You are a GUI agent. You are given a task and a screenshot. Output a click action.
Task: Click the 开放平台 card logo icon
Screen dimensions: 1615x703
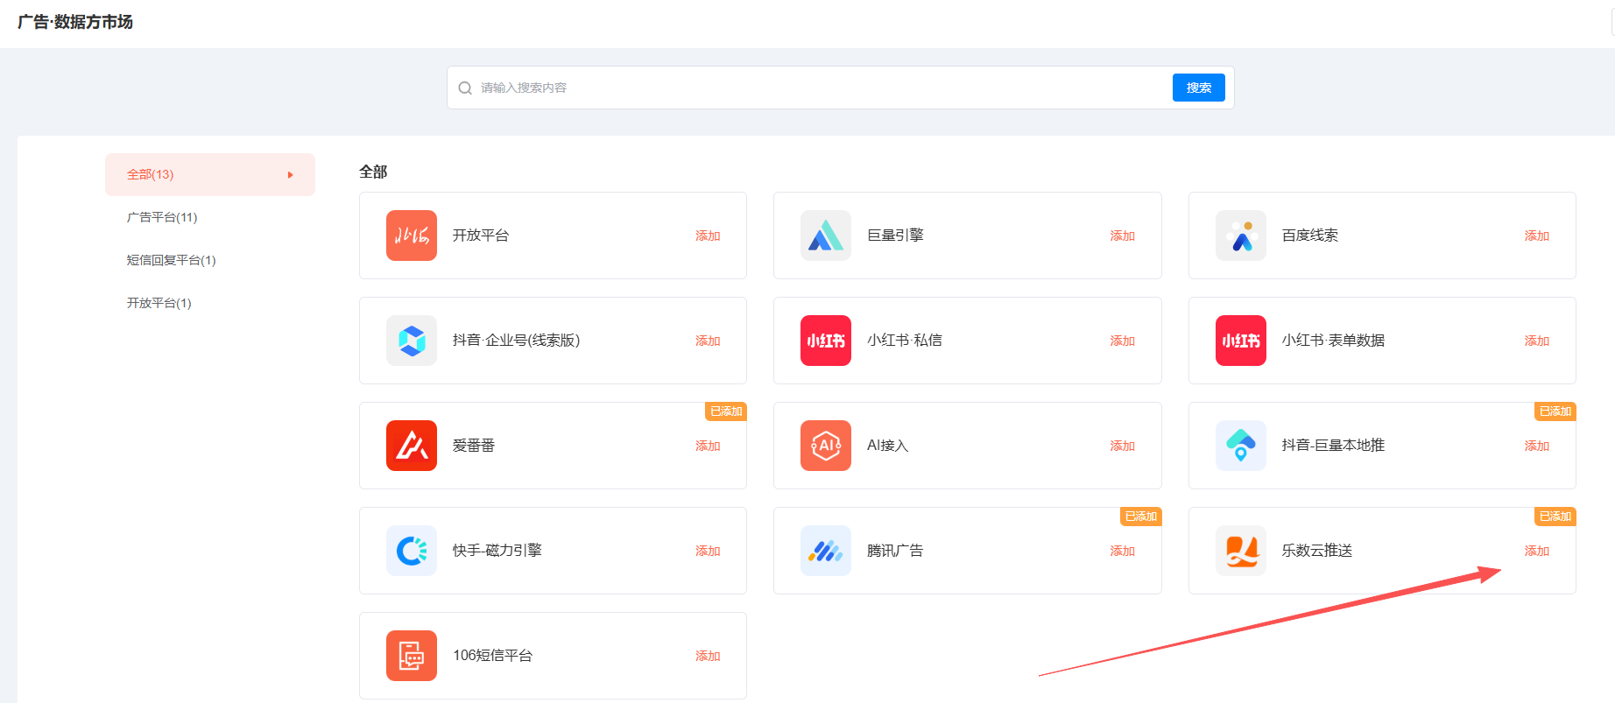(411, 236)
